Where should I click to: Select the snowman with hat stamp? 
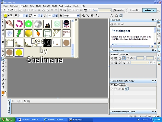[x=66, y=24]
